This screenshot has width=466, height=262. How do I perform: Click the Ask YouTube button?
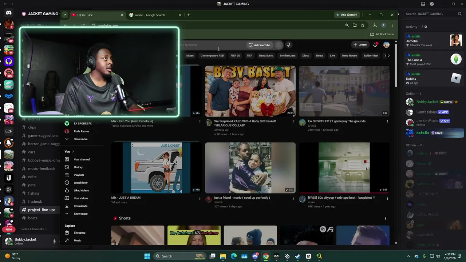[259, 45]
